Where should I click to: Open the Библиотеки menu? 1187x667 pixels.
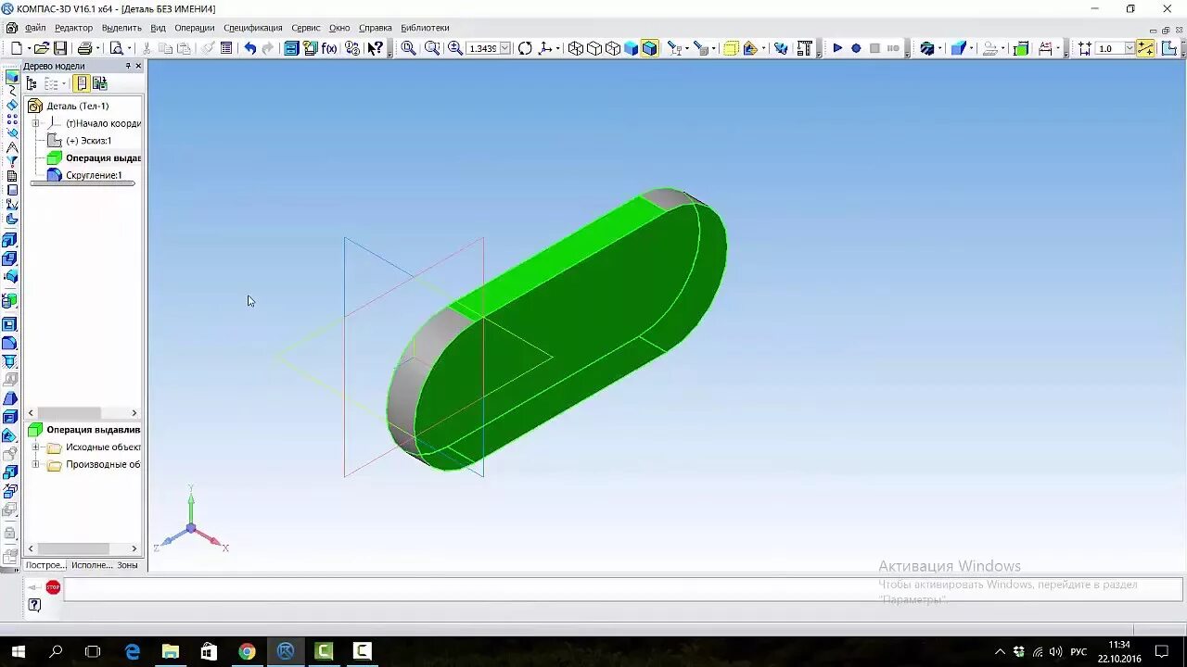425,28
